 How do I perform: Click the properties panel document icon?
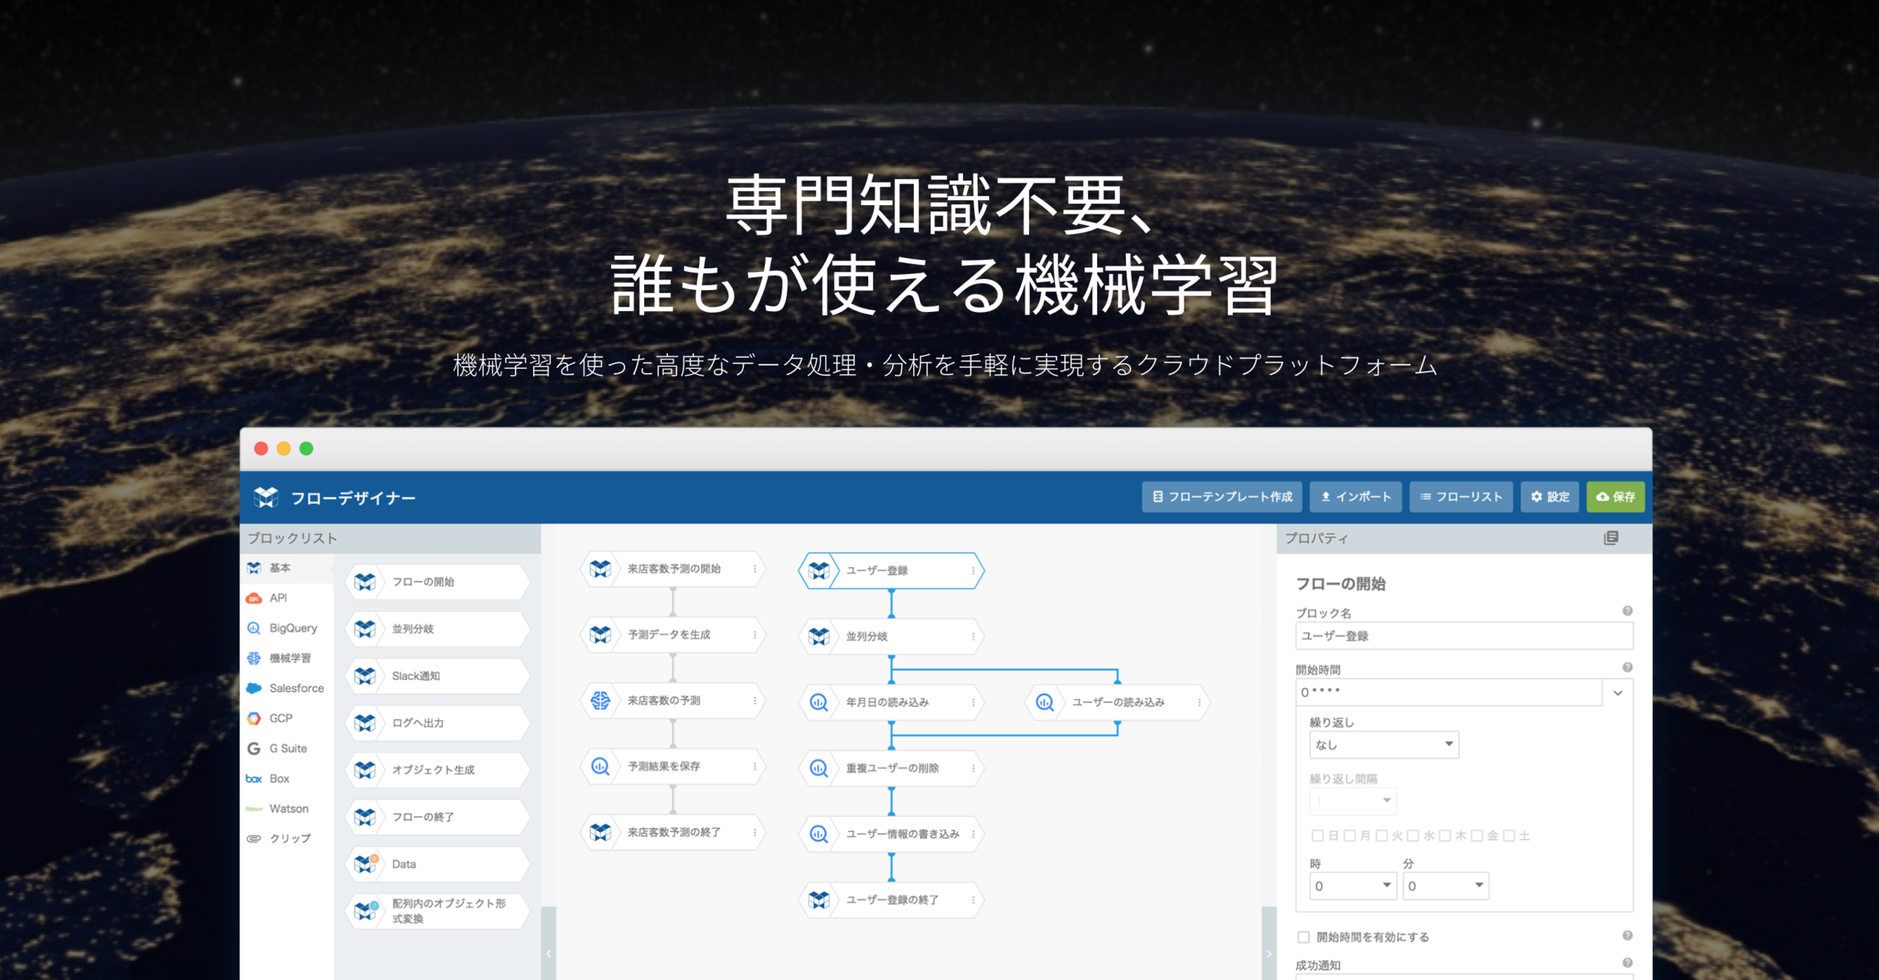[1611, 538]
